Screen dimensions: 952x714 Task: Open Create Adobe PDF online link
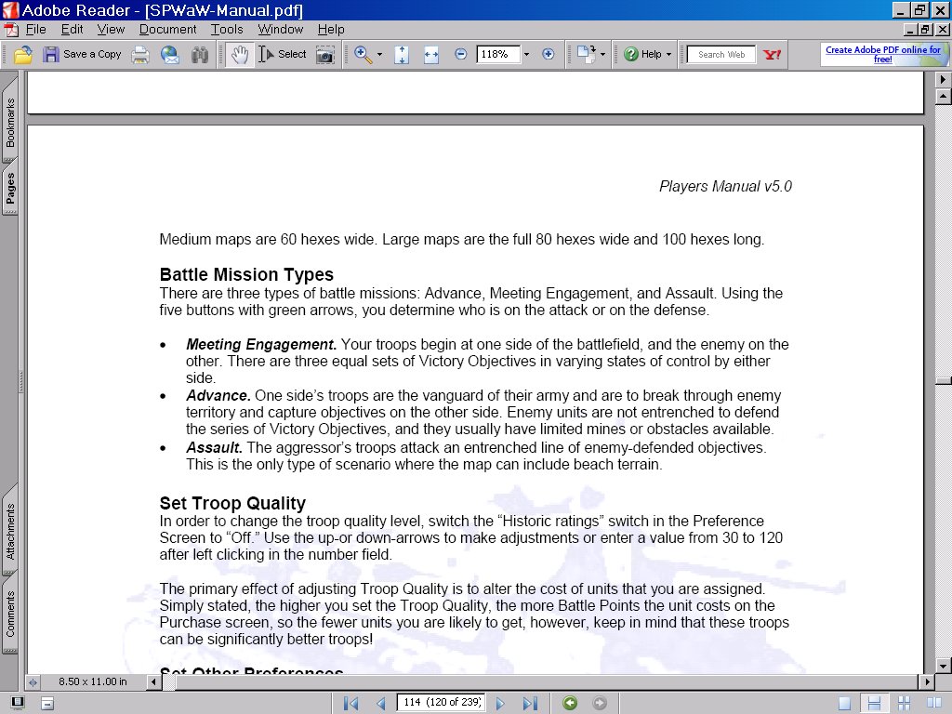point(883,54)
